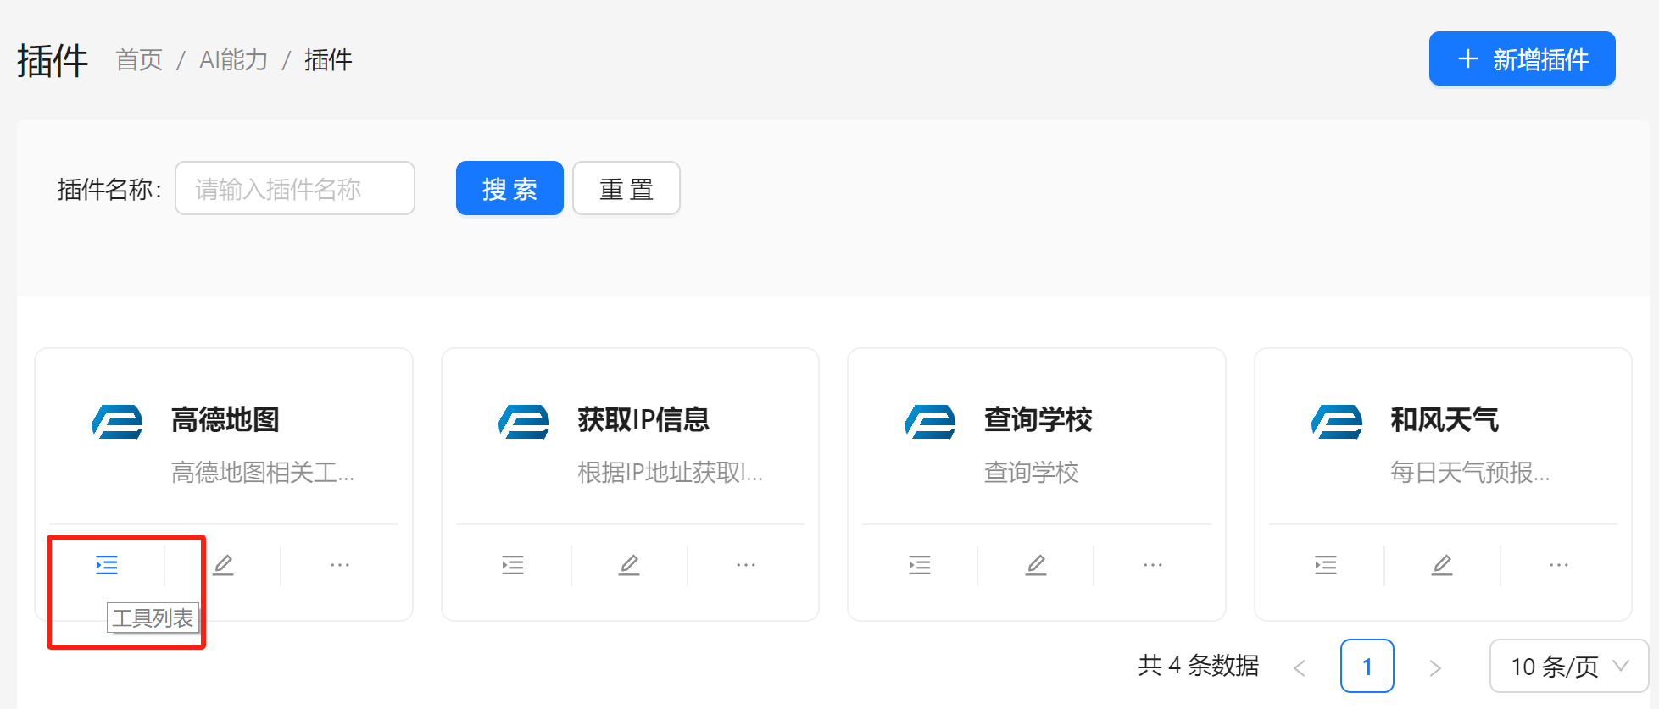1659x709 pixels.
Task: Open tool list for 高德地图 plugin
Action: (107, 565)
